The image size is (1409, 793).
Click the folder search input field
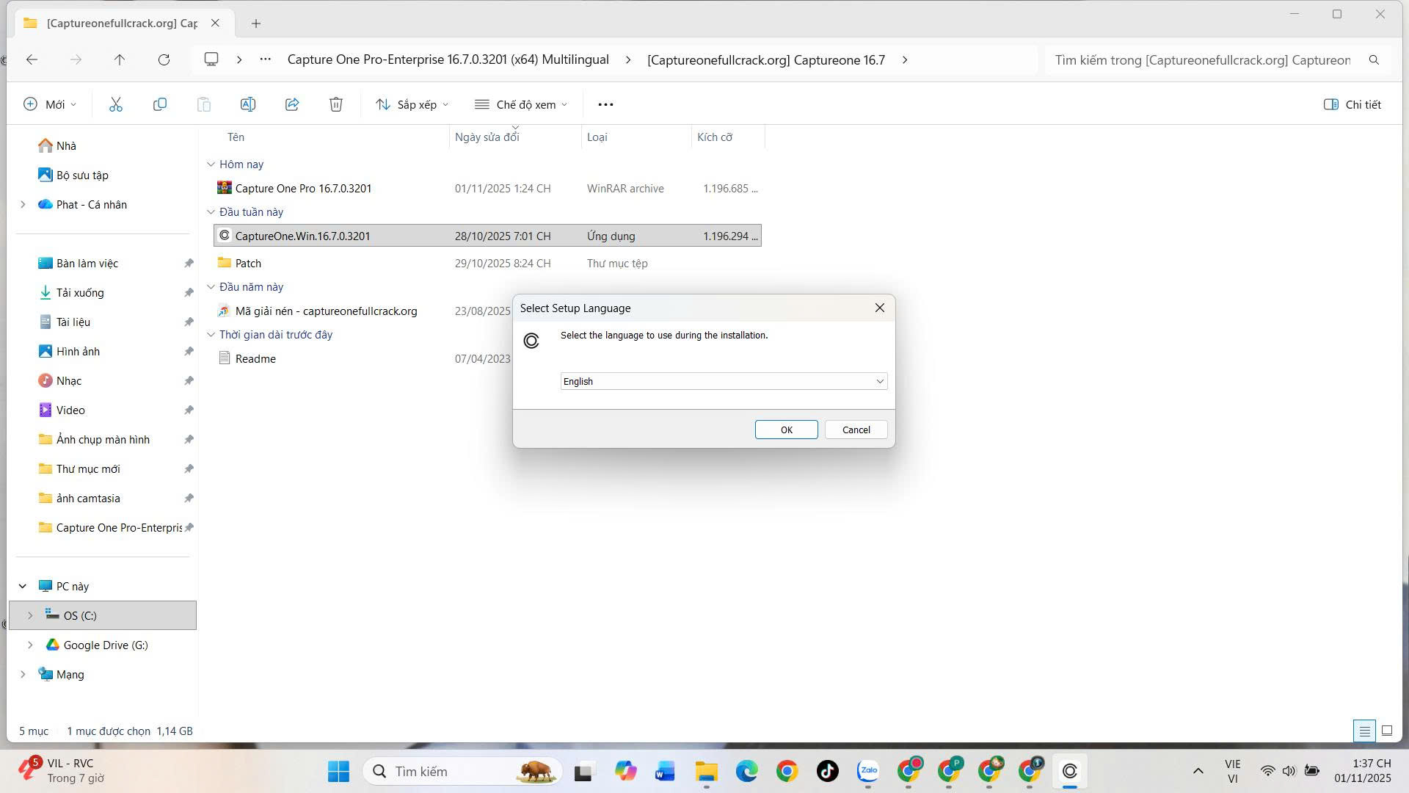point(1204,59)
